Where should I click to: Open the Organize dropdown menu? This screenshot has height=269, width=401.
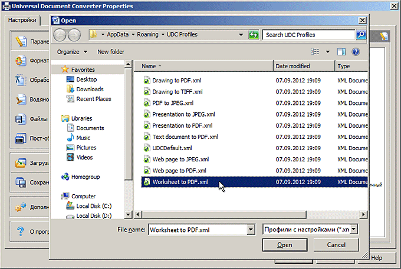[72, 52]
